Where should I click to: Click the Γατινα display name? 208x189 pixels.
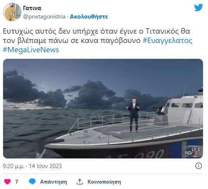tap(32, 8)
